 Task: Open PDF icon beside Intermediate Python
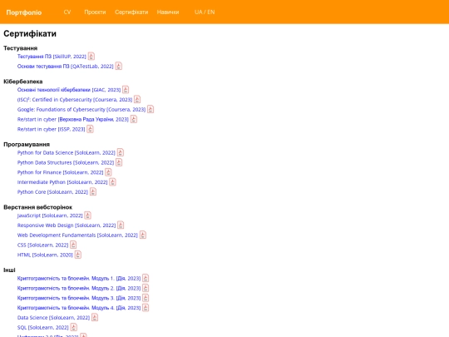pos(112,182)
